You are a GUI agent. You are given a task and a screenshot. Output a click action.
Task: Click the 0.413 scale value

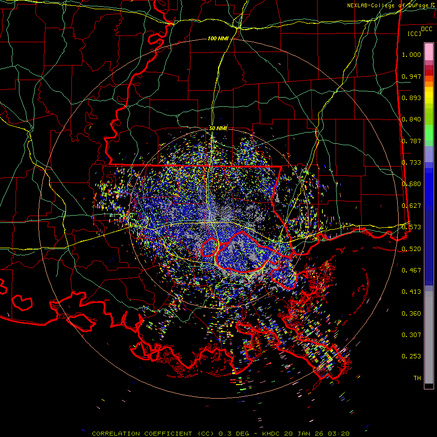(x=411, y=292)
